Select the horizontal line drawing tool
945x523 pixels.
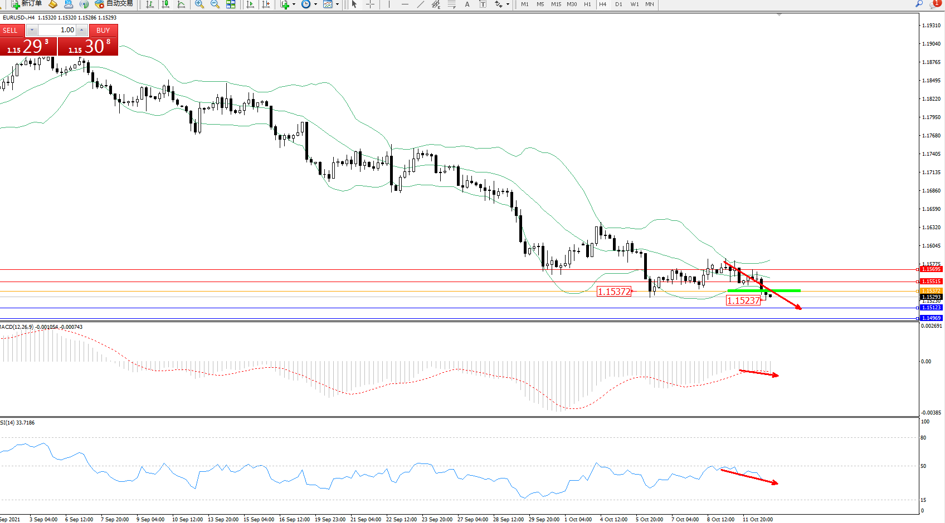pos(405,4)
